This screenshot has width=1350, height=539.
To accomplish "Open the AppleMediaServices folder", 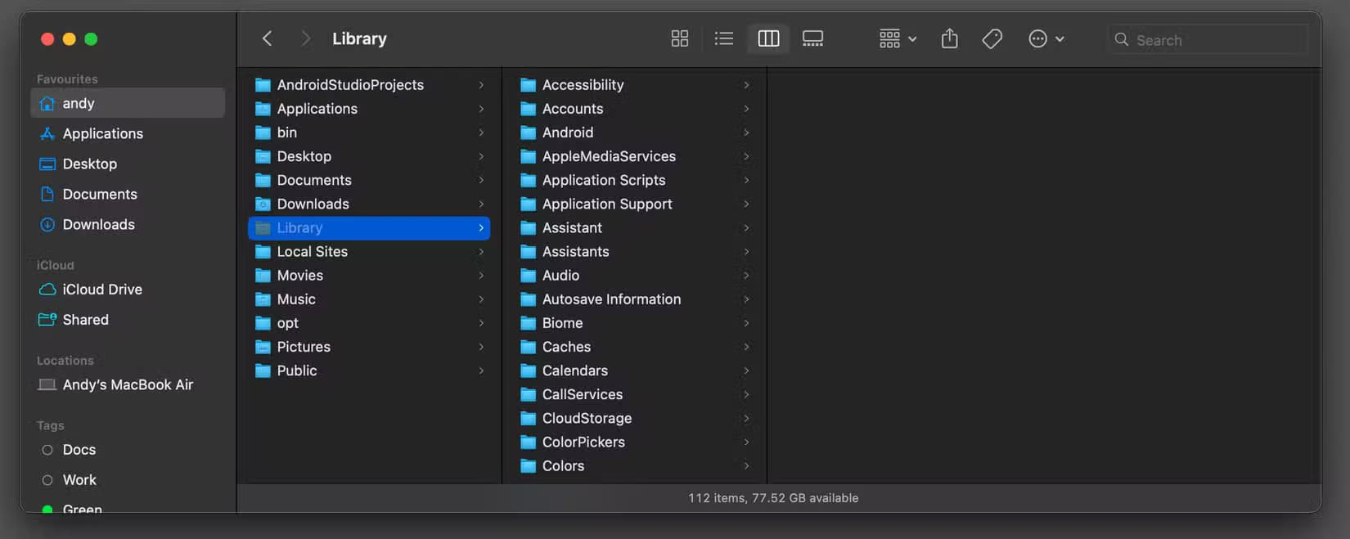I will click(x=635, y=156).
